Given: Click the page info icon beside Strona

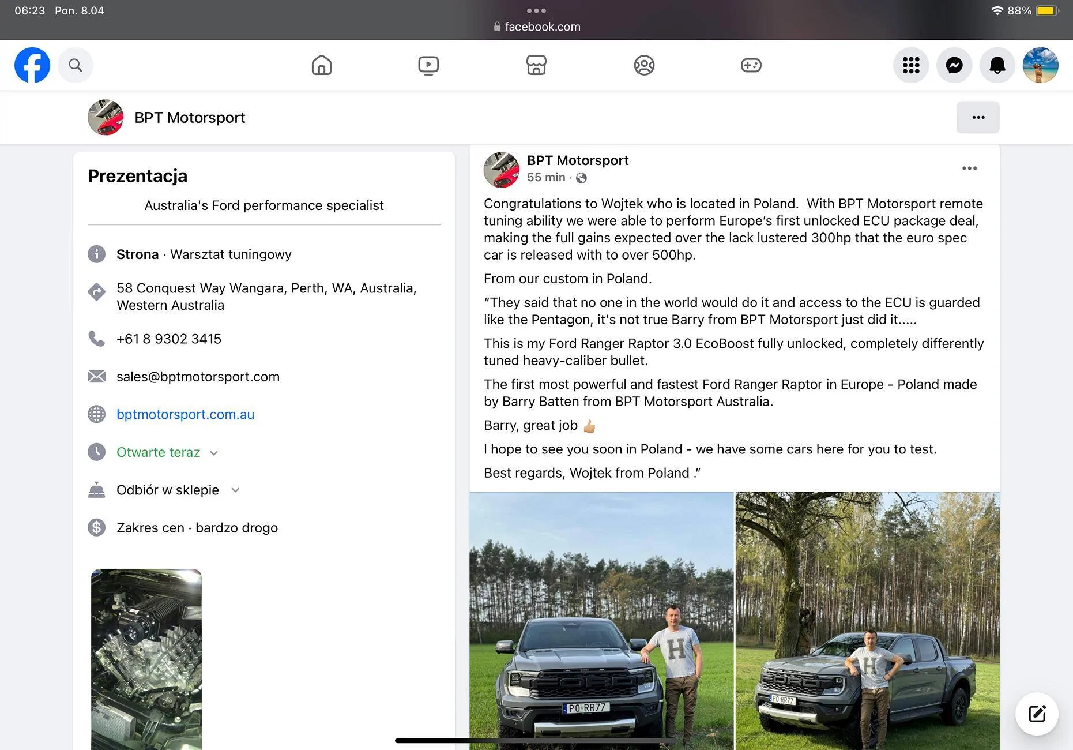Looking at the screenshot, I should pyautogui.click(x=97, y=254).
